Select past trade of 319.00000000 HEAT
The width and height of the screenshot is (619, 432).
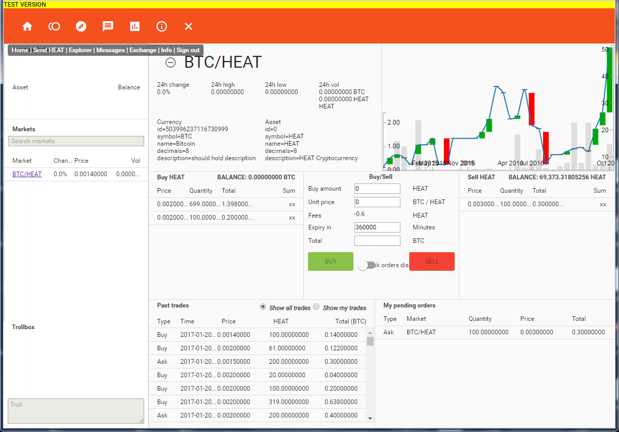[x=257, y=402]
